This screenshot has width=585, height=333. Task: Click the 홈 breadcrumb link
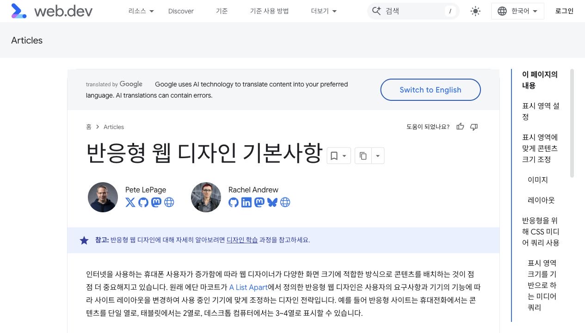pos(89,127)
